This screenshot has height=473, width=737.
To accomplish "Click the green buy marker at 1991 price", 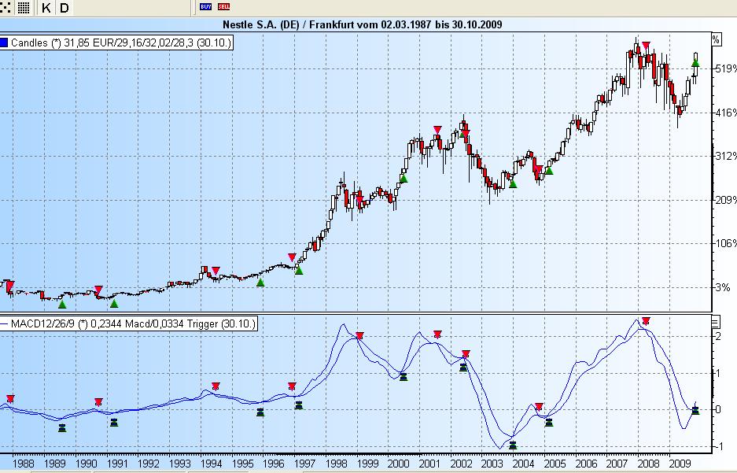I will click(x=114, y=303).
